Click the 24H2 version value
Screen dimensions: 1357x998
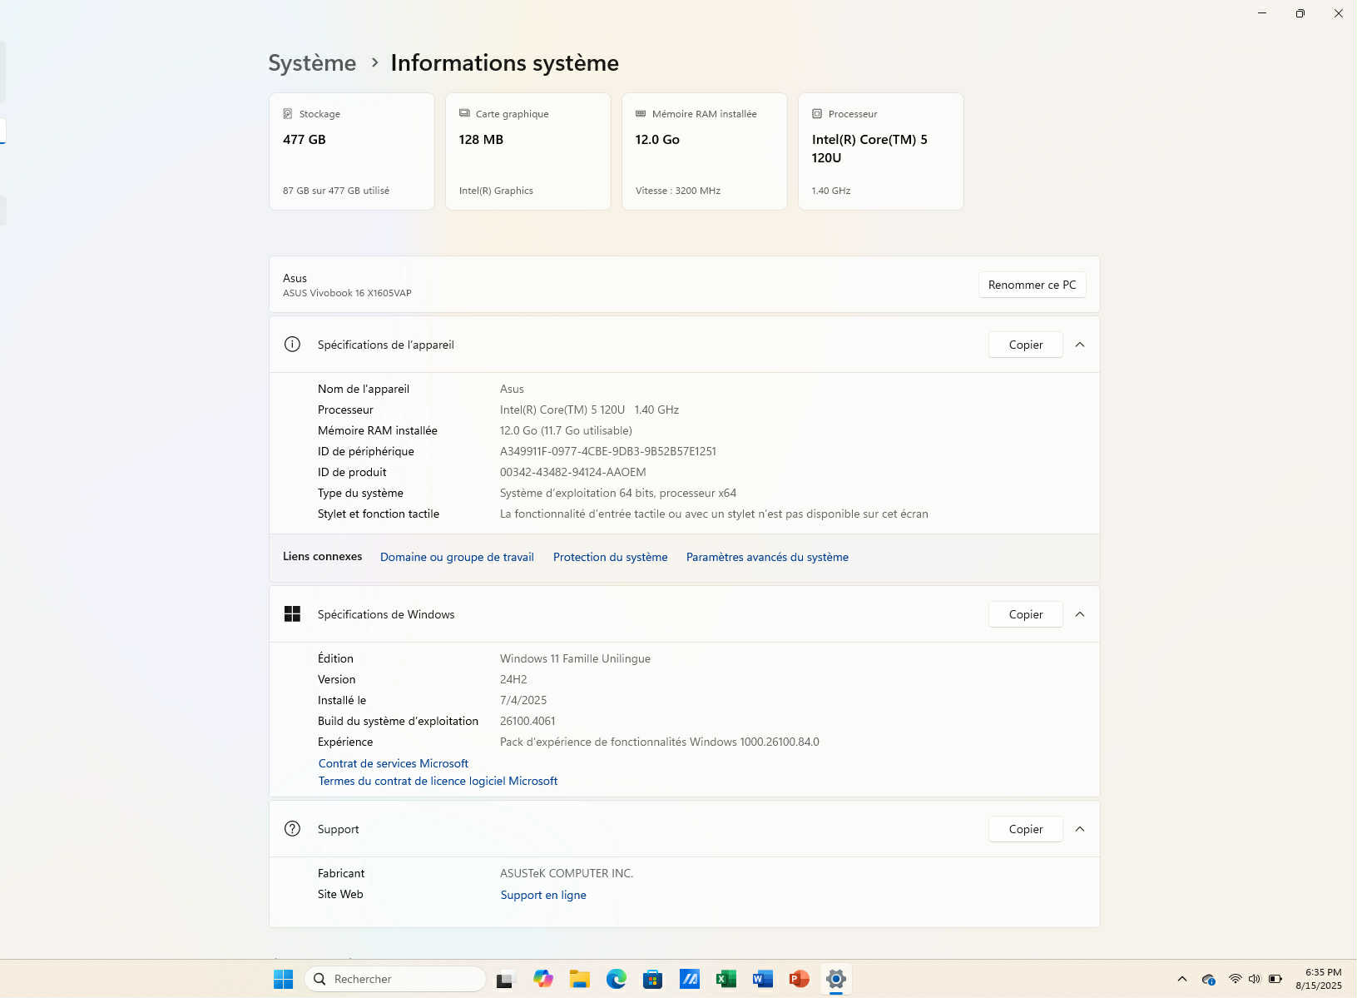click(x=513, y=679)
